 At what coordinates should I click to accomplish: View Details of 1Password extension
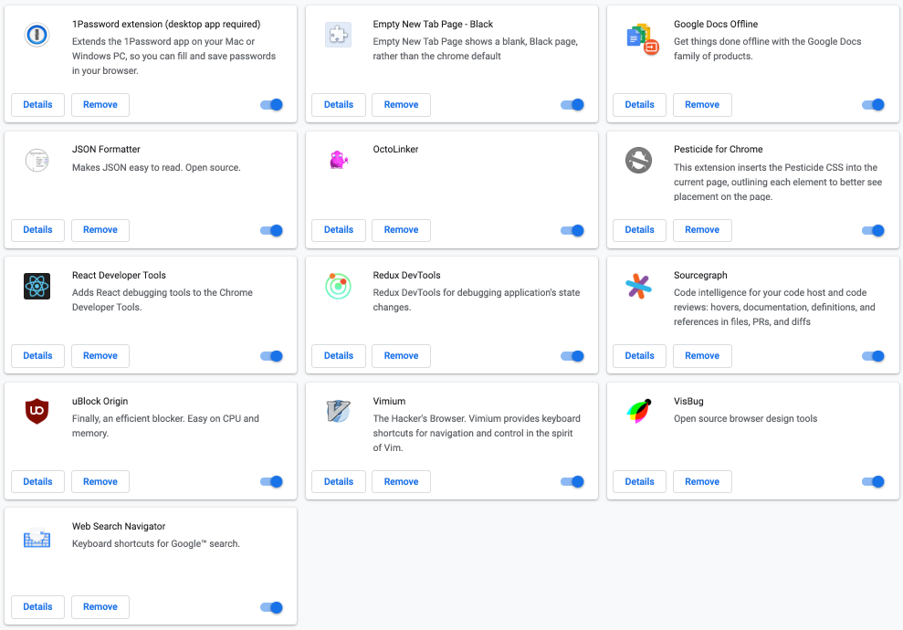37,105
